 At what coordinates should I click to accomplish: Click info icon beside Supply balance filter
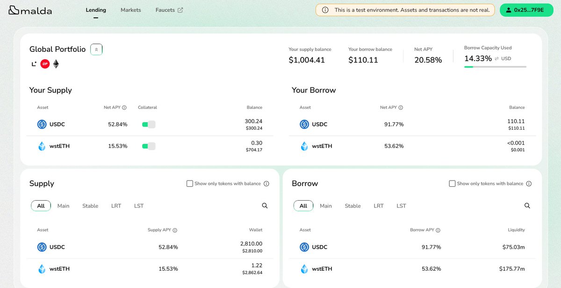point(266,183)
